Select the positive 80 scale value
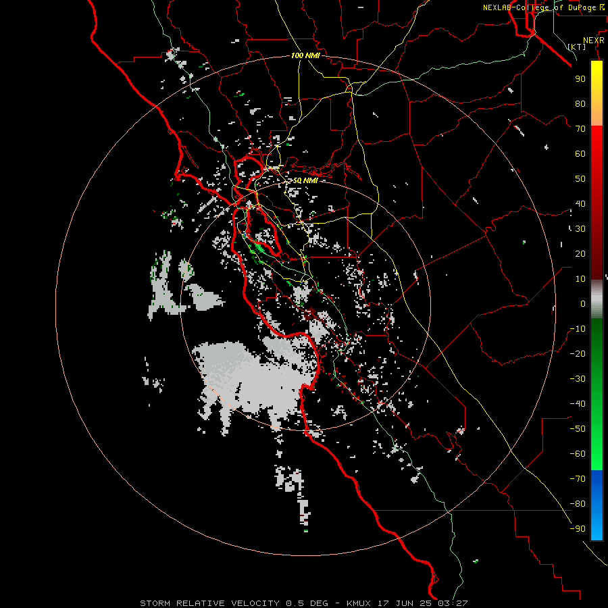This screenshot has height=608, width=608. (x=580, y=103)
